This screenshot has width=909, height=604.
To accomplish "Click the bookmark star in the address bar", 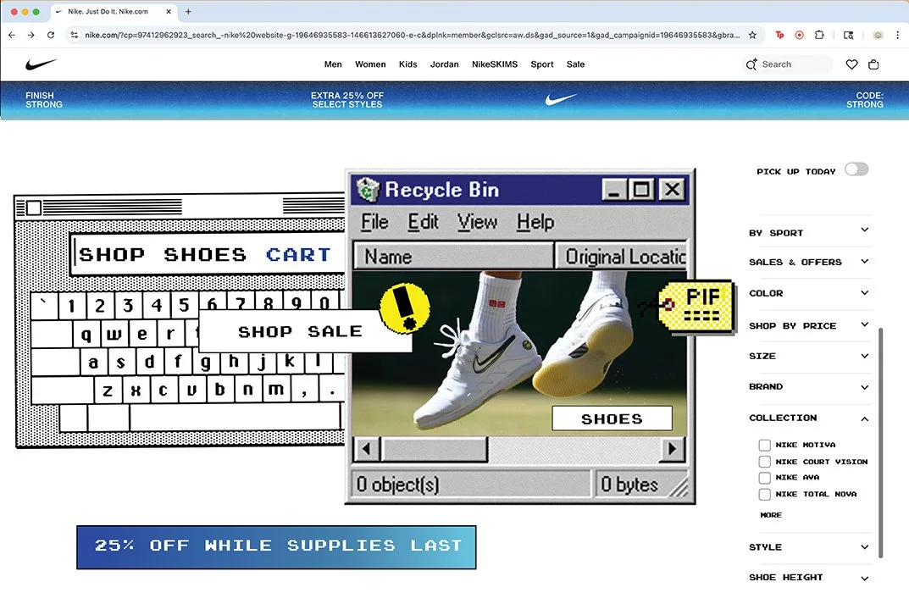I will click(751, 36).
